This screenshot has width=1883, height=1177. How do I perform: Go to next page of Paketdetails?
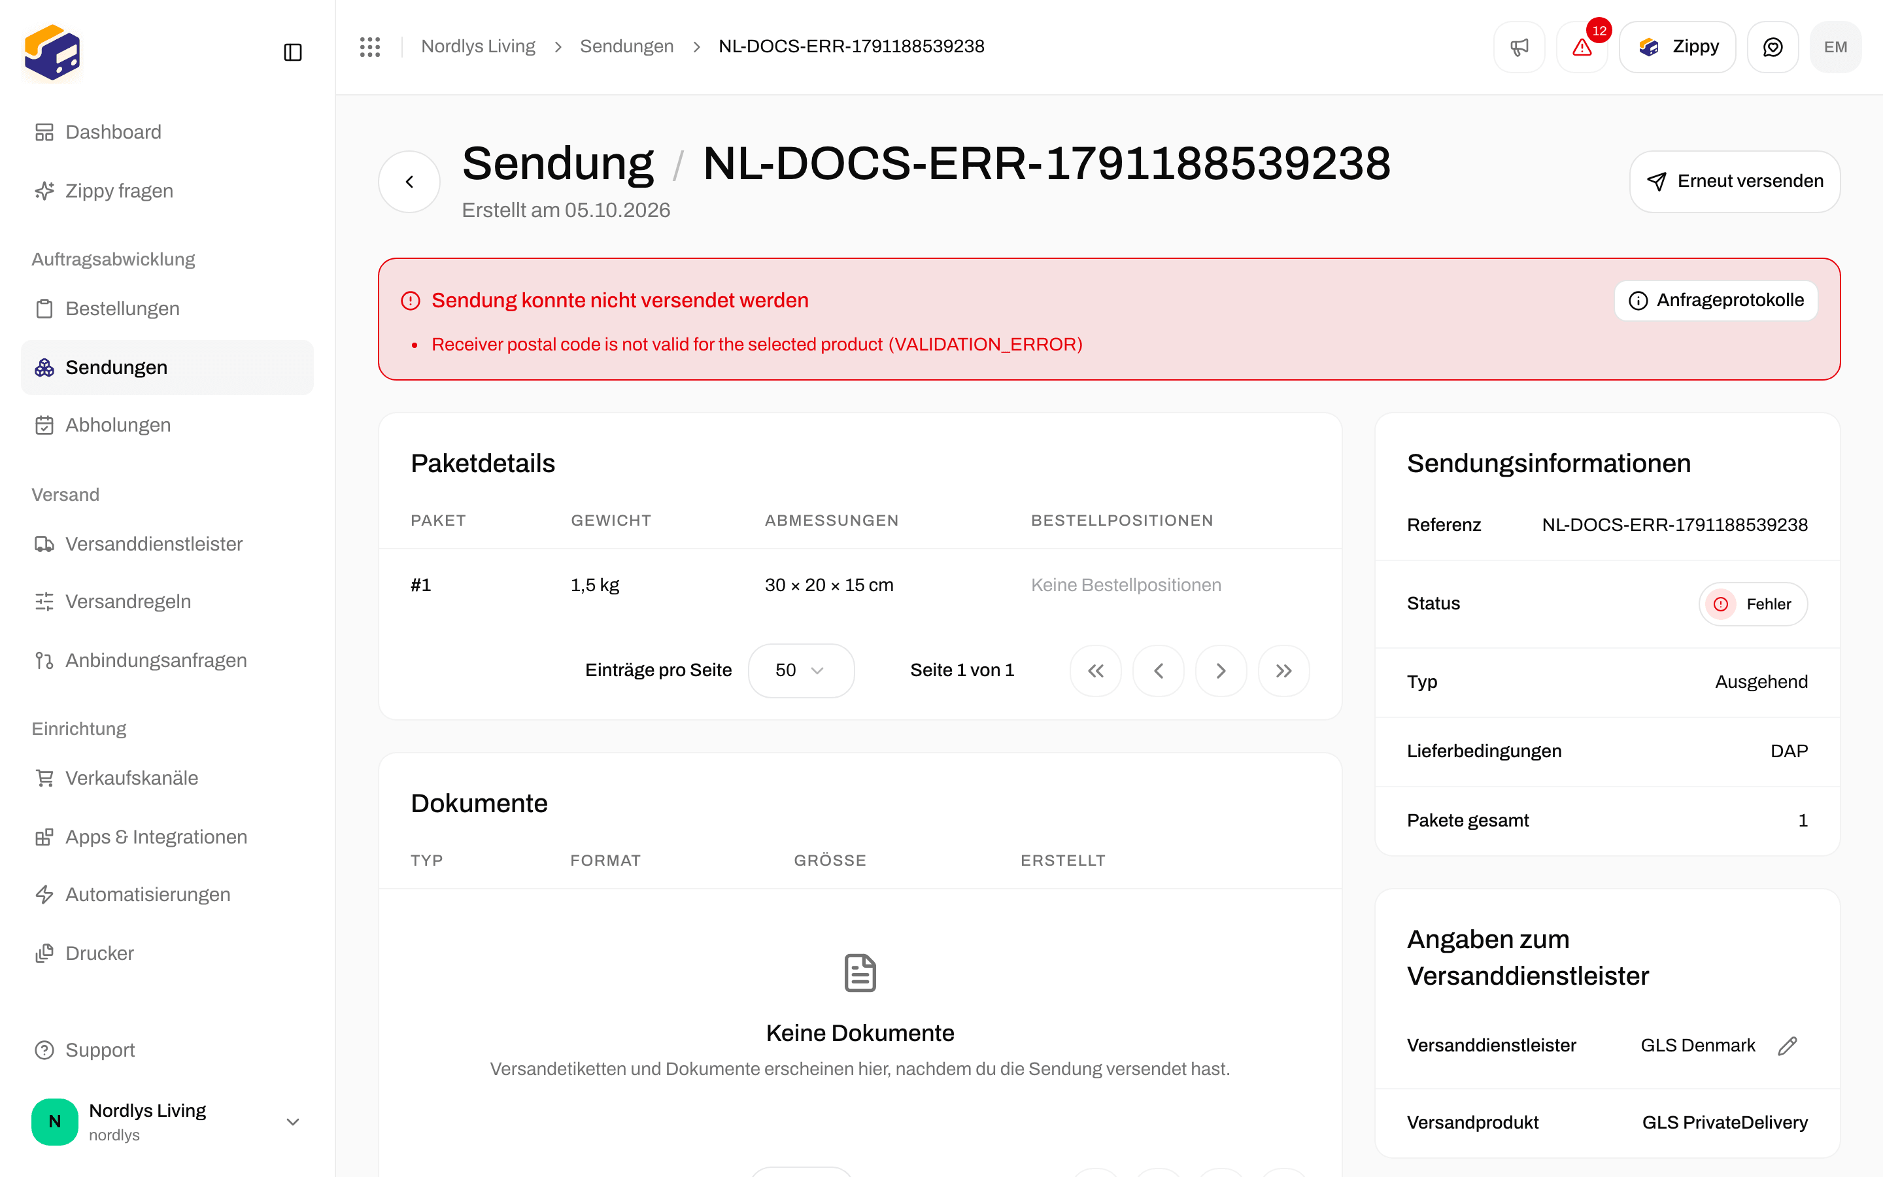(1221, 670)
